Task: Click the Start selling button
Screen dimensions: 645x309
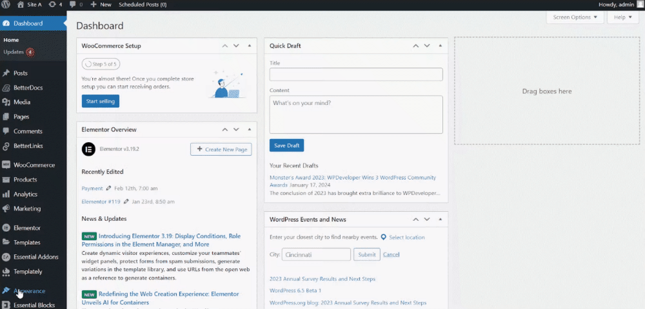Action: pyautogui.click(x=101, y=101)
